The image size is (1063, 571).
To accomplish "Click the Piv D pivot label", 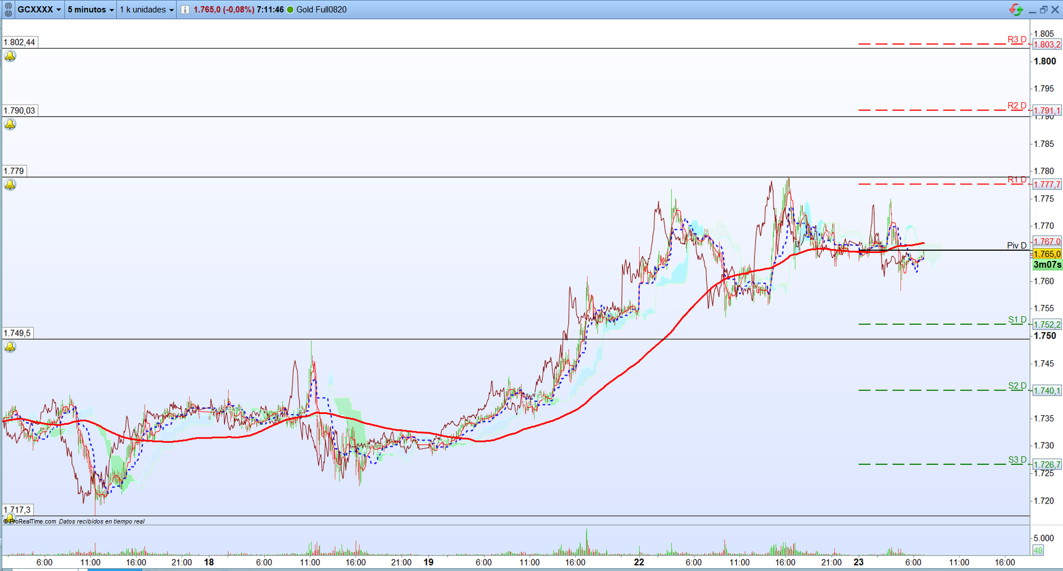I will 1017,246.
